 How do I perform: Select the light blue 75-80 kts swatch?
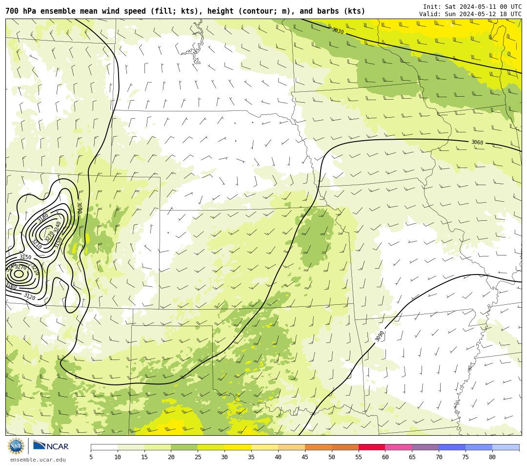pos(479,447)
